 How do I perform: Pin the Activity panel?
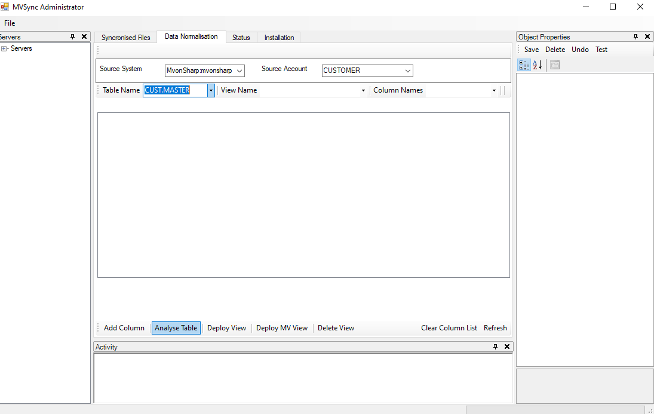coord(496,347)
